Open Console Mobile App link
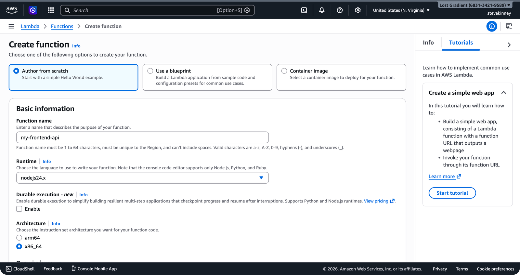This screenshot has height=275, width=520. [97, 269]
